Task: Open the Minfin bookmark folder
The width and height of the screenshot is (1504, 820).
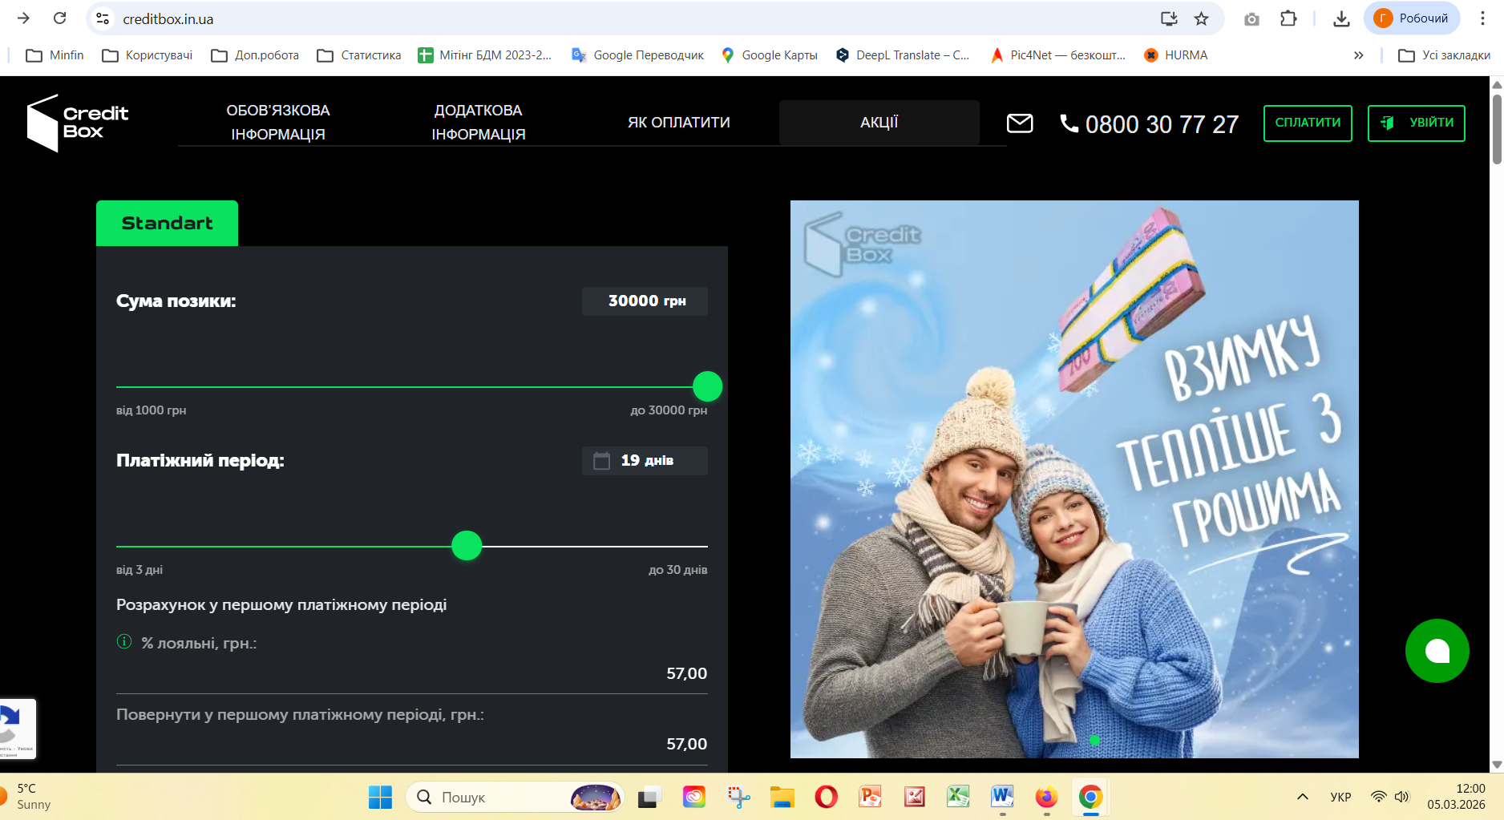Action: (x=55, y=55)
